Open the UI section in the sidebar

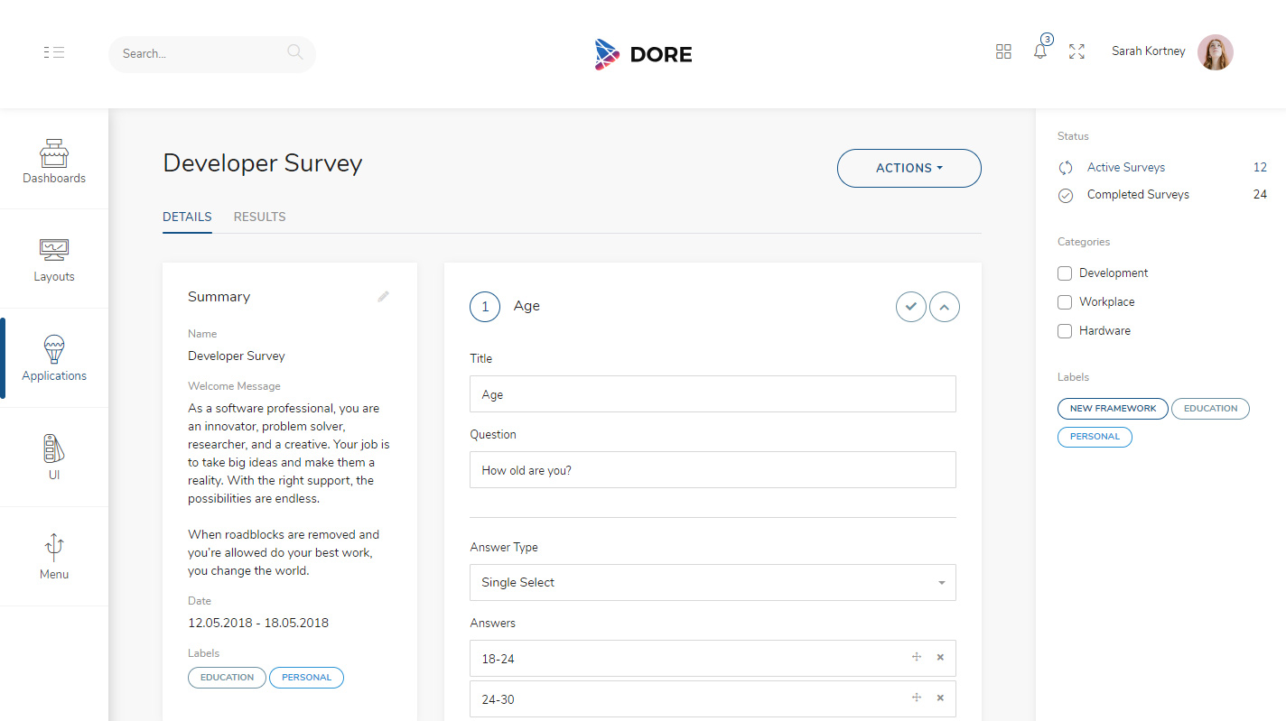[x=53, y=456]
